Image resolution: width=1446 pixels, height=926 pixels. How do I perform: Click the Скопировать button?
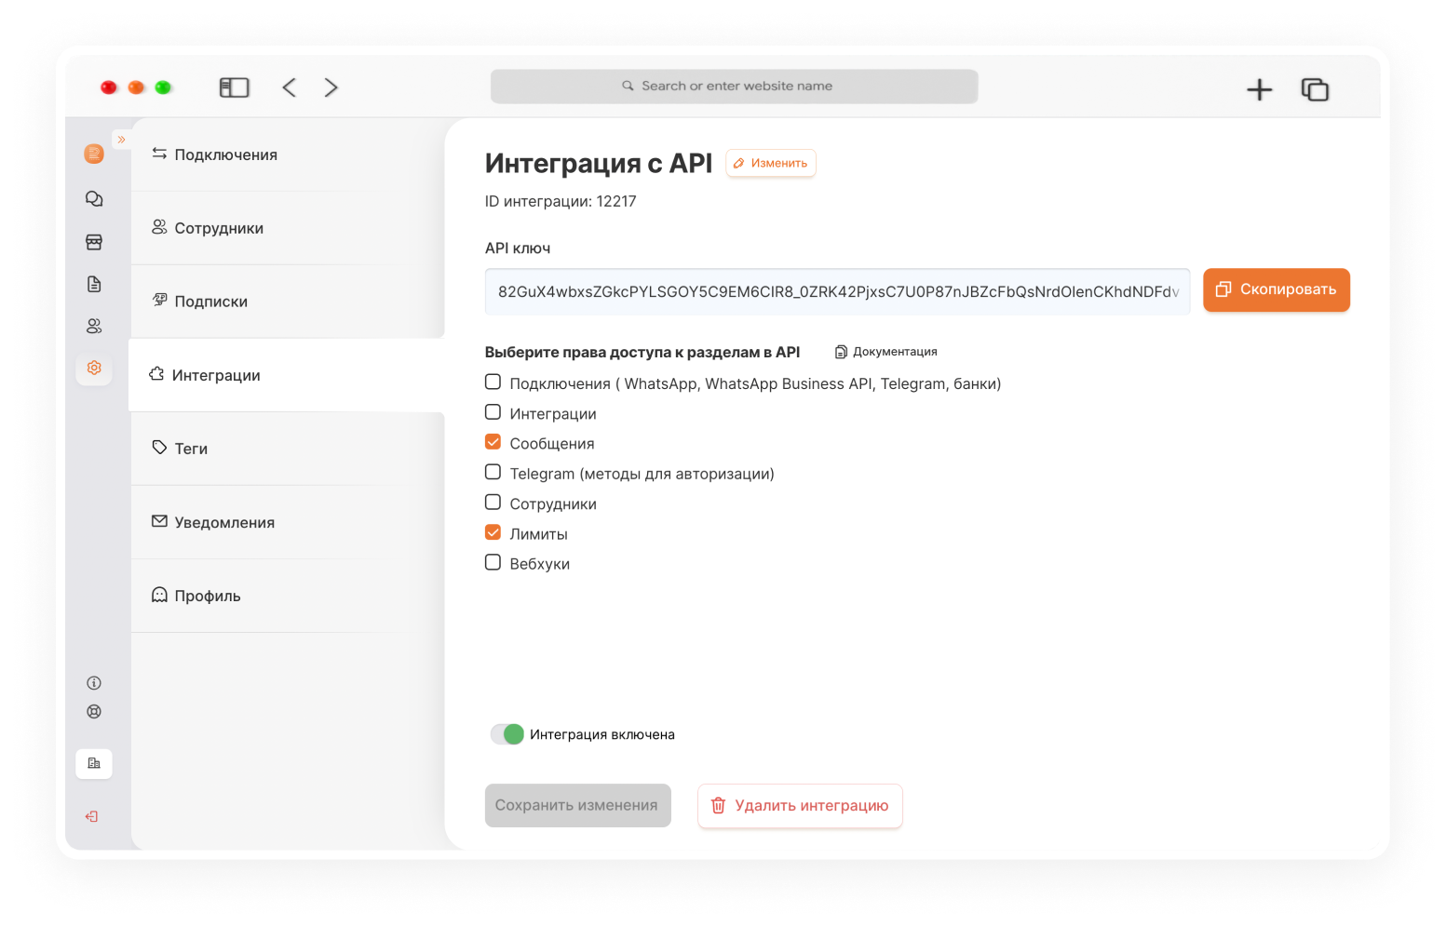point(1277,289)
